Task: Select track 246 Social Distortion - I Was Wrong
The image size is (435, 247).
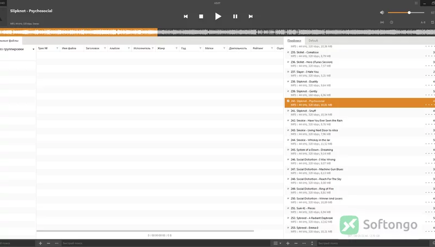Action: click(359, 161)
